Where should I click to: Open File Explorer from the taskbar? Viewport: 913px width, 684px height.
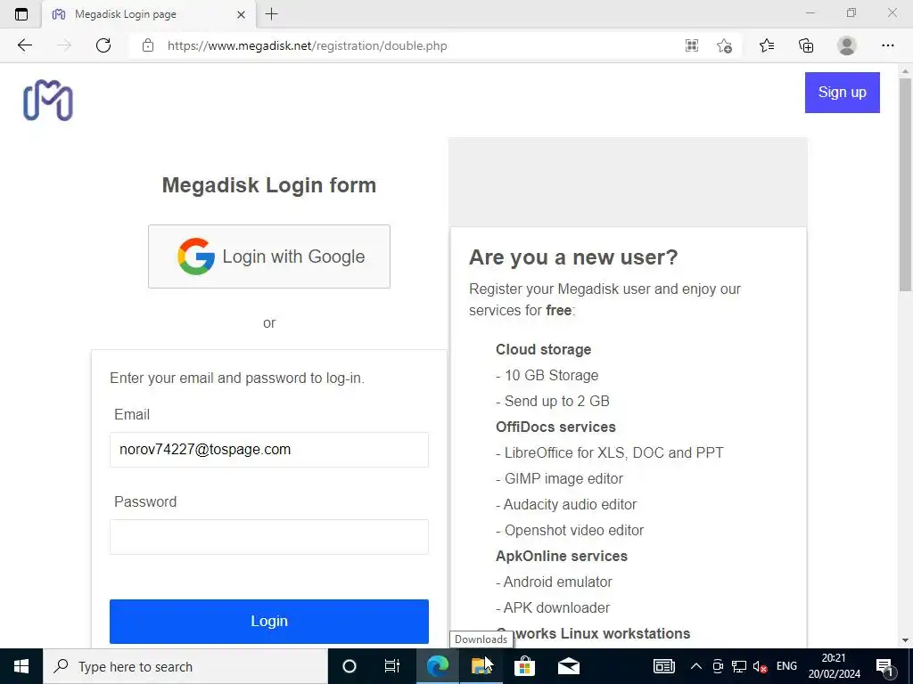point(481,666)
